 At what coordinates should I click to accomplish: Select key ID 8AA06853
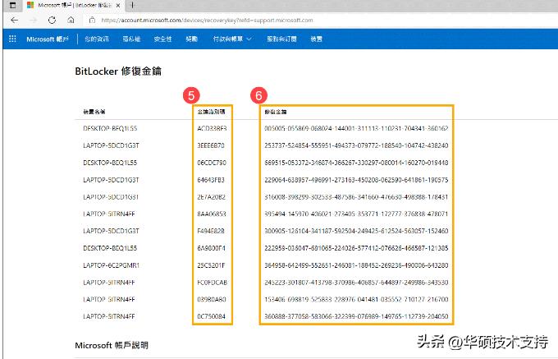tap(212, 214)
